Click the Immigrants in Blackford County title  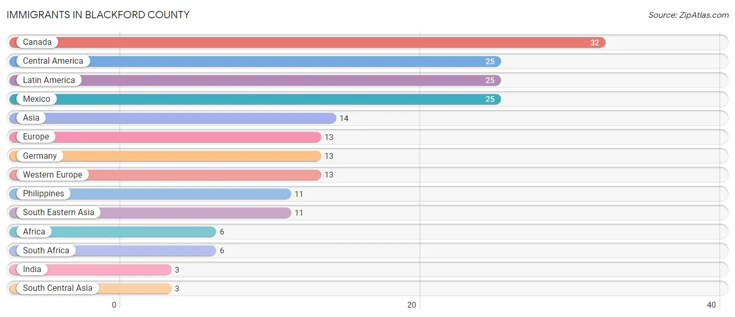point(98,15)
